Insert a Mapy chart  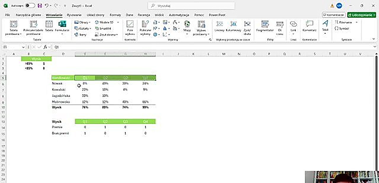[x=187, y=27]
